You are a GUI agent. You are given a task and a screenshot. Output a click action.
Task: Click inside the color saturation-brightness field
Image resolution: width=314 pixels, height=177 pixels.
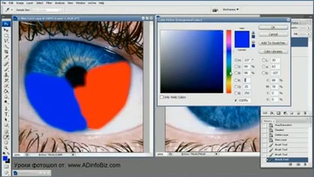pos(192,61)
